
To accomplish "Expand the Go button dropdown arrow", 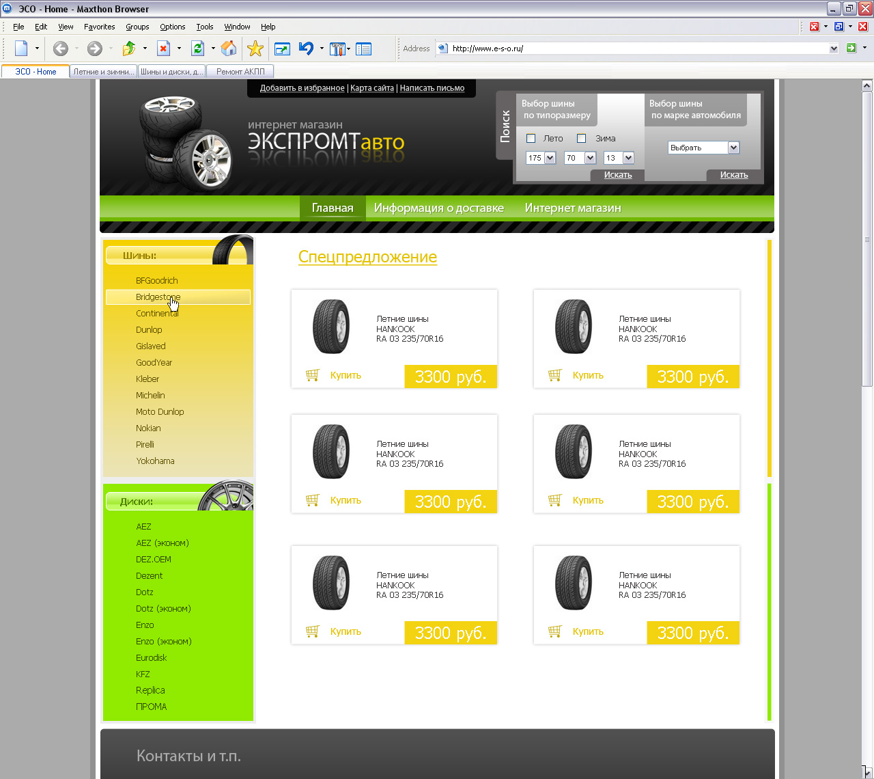I will tap(864, 48).
